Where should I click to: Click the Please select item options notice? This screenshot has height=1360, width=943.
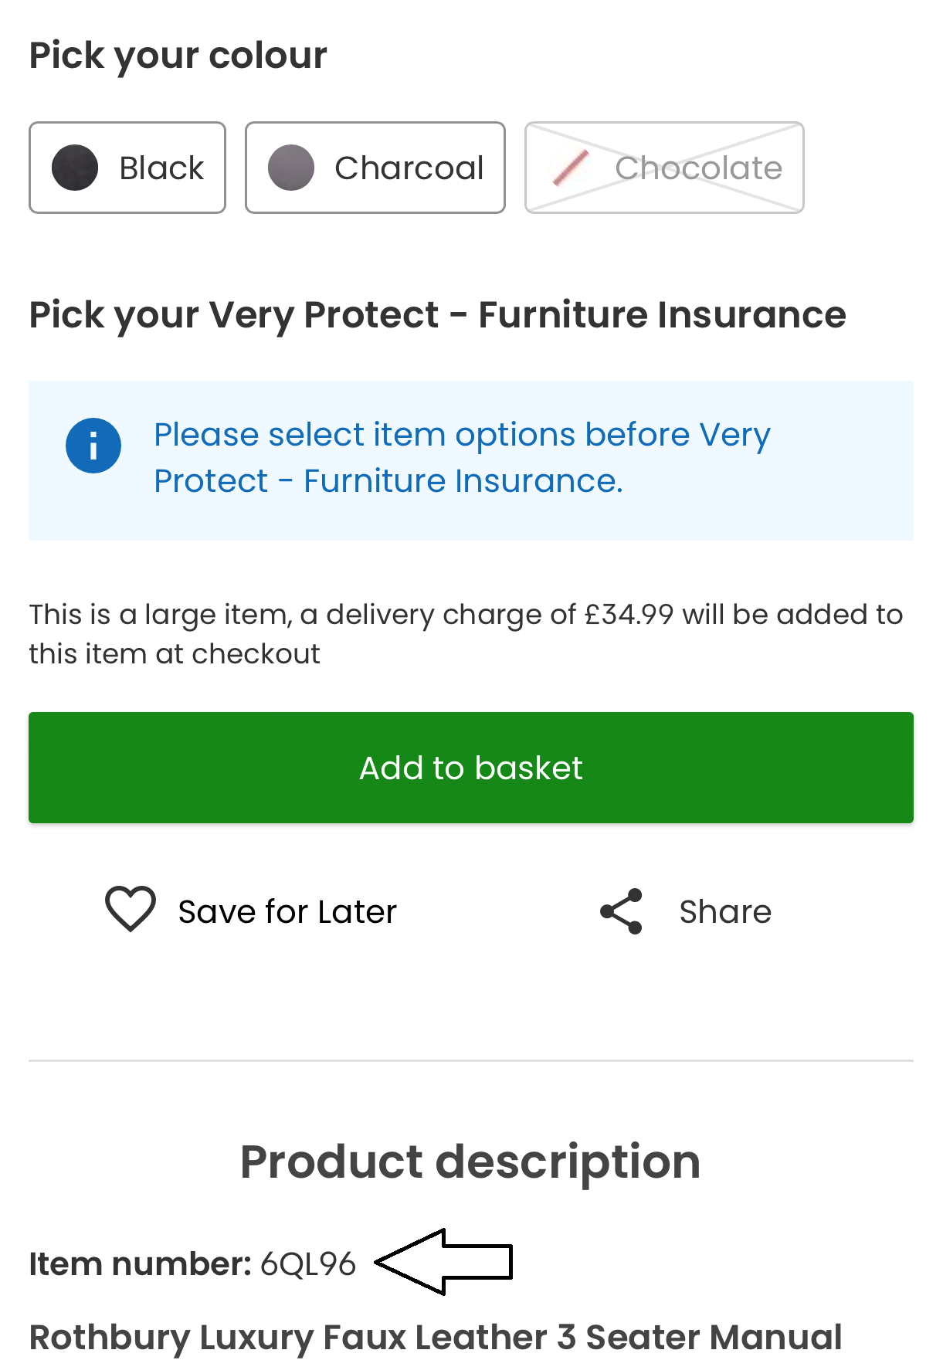click(x=462, y=458)
